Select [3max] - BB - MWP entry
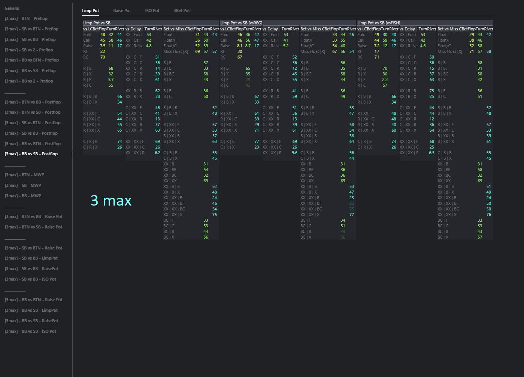Viewport: 524px width, 377px height. (x=23, y=196)
